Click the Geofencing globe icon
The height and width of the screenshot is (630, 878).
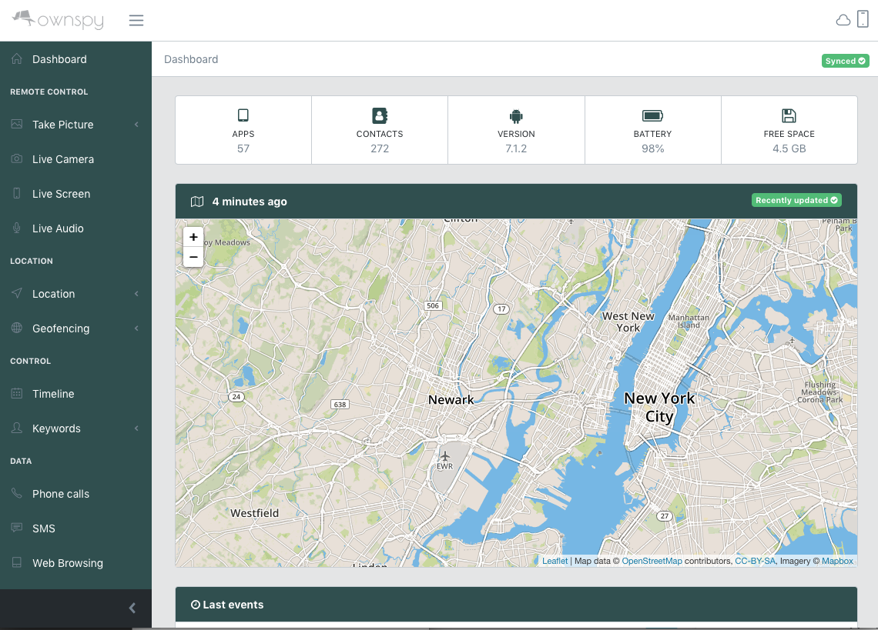pos(17,328)
